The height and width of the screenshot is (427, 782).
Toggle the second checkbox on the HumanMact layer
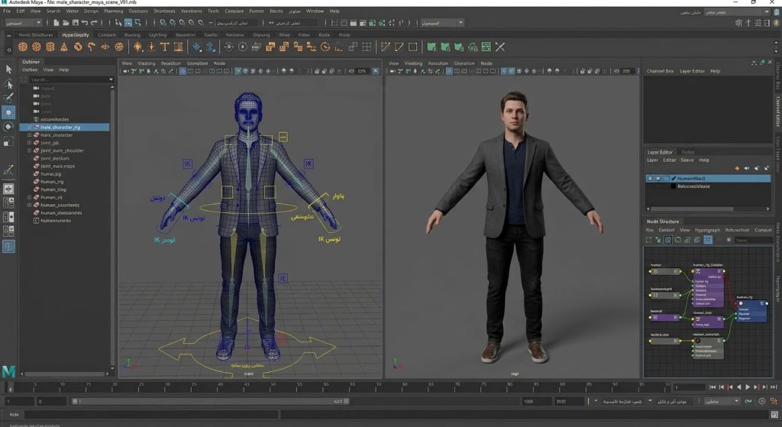(658, 178)
